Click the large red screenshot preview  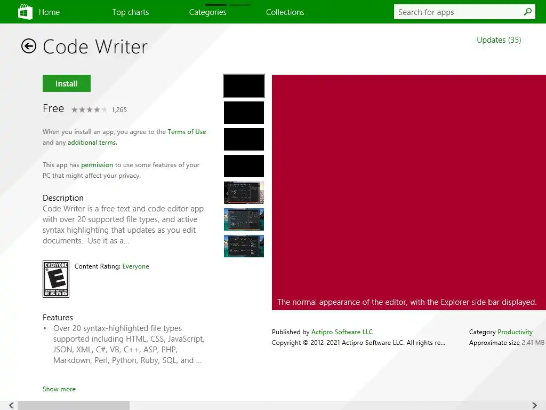pyautogui.click(x=409, y=192)
